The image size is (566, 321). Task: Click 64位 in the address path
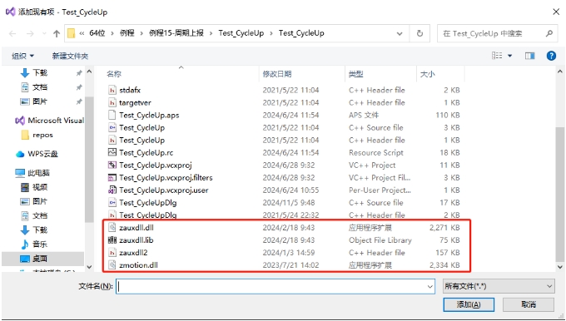[x=97, y=33]
